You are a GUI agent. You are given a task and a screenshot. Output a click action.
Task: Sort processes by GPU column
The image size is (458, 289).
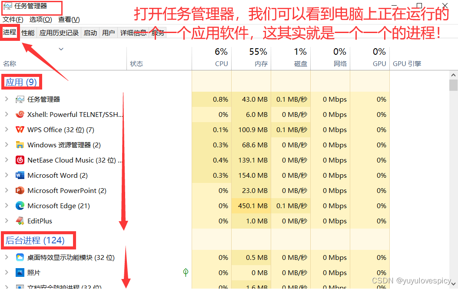[370, 58]
